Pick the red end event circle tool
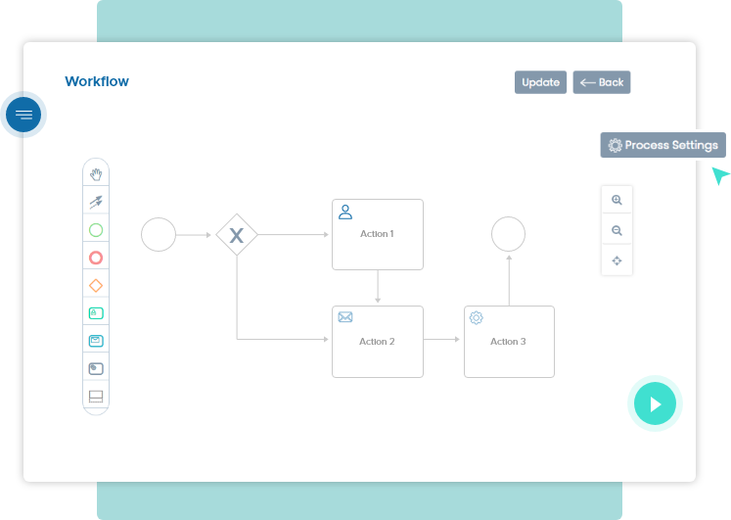 (96, 258)
